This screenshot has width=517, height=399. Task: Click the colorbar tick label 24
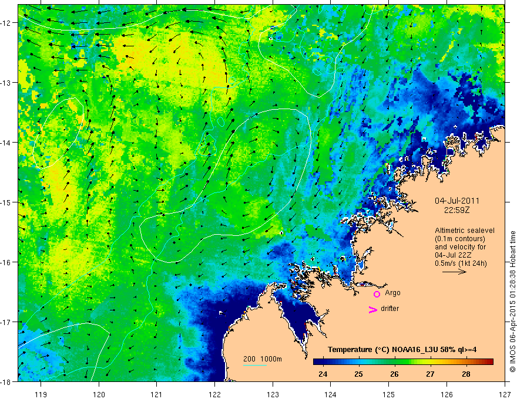pos(323,374)
